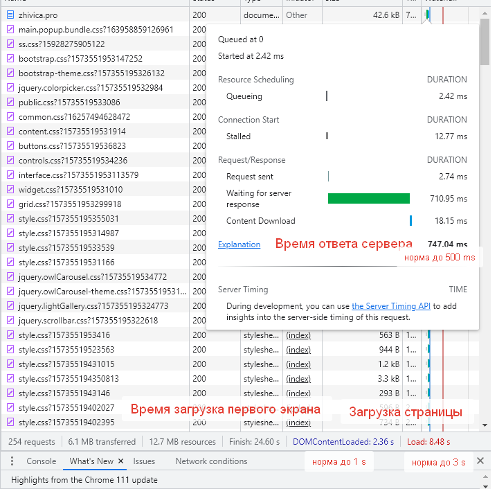Click stylesheet icon of widget.css row
Screen dimensions: 497x489
click(10, 190)
